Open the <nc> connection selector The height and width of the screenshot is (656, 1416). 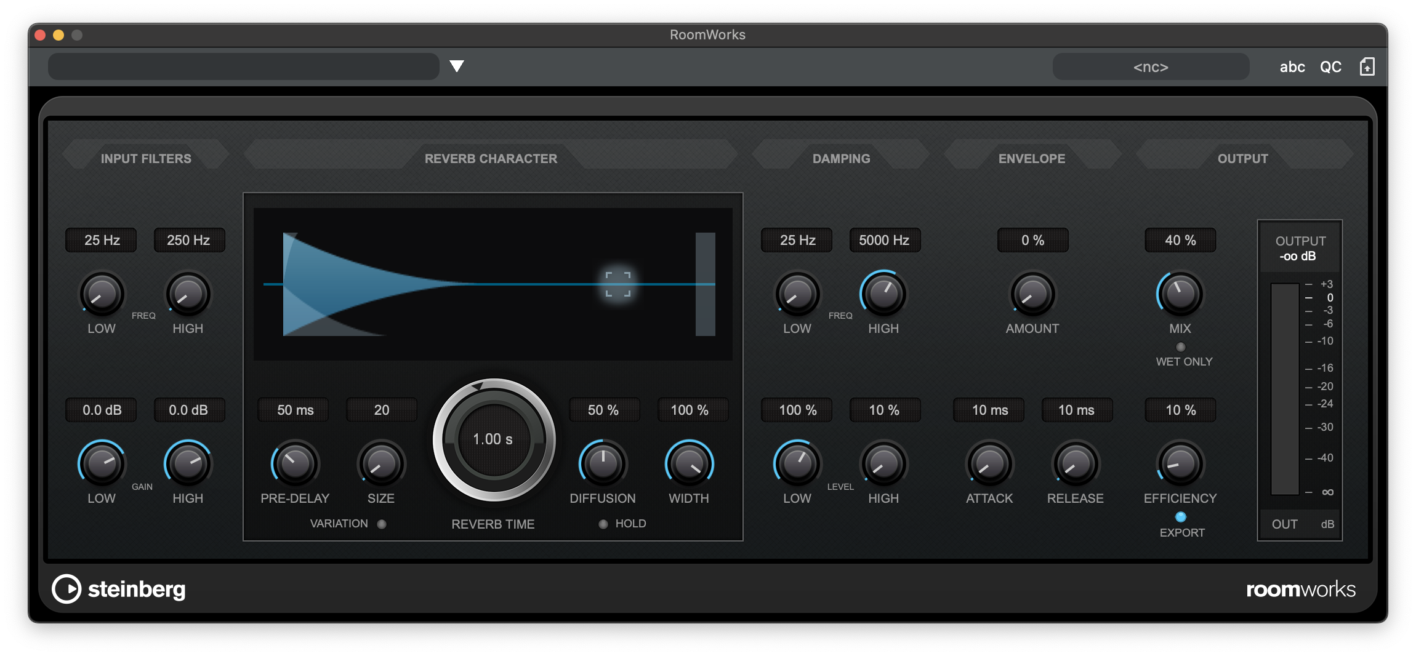tap(1150, 66)
